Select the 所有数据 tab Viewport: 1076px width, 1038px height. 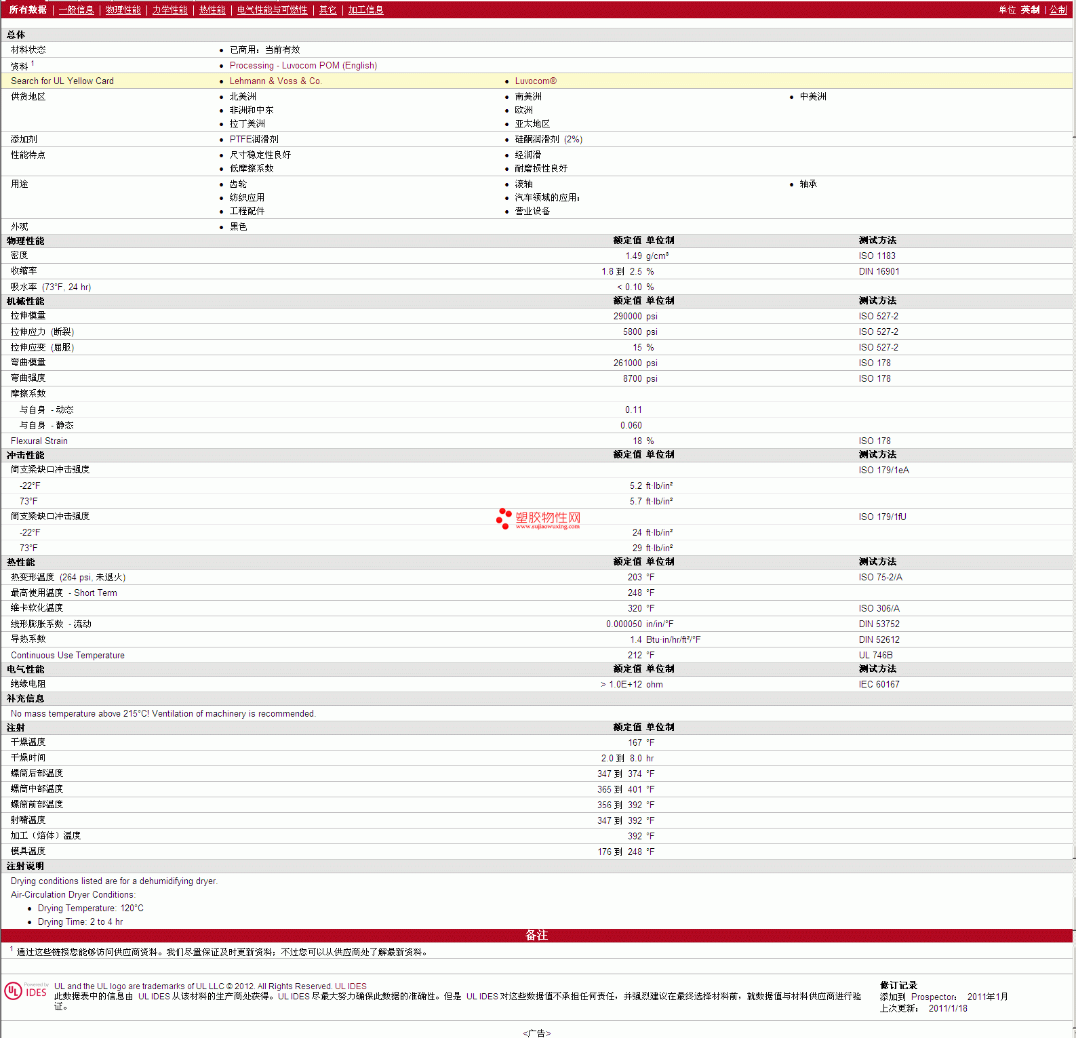click(28, 9)
